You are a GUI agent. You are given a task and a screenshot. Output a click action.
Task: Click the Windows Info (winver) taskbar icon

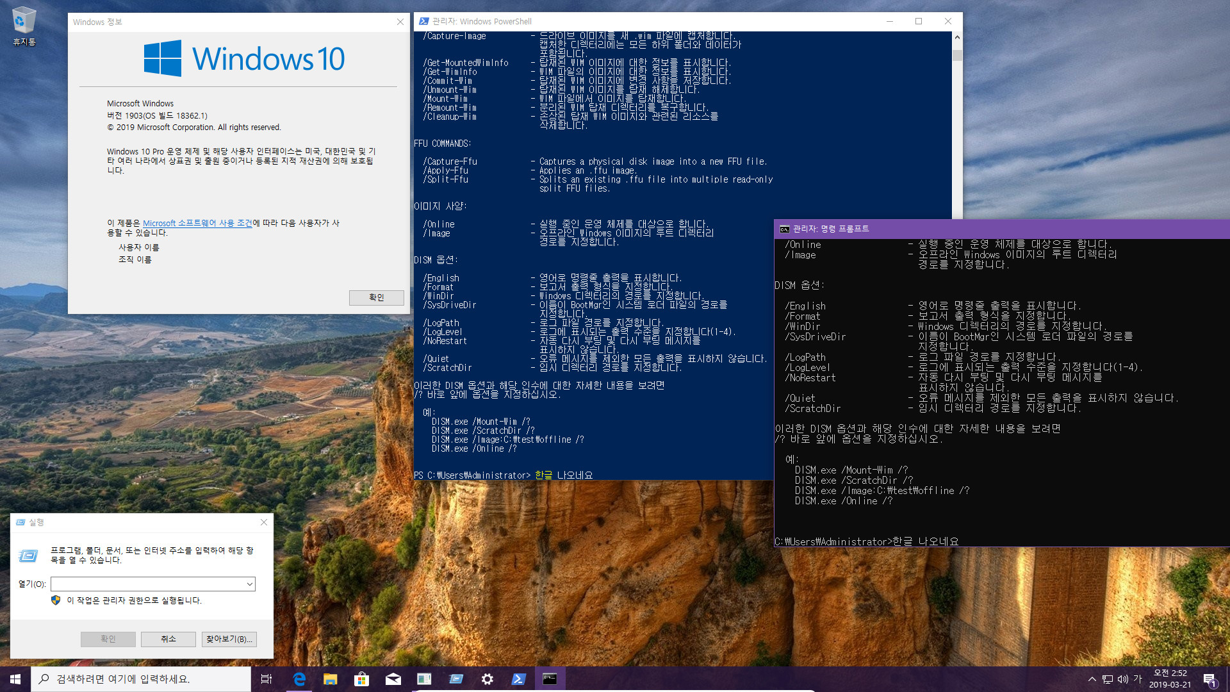click(424, 679)
